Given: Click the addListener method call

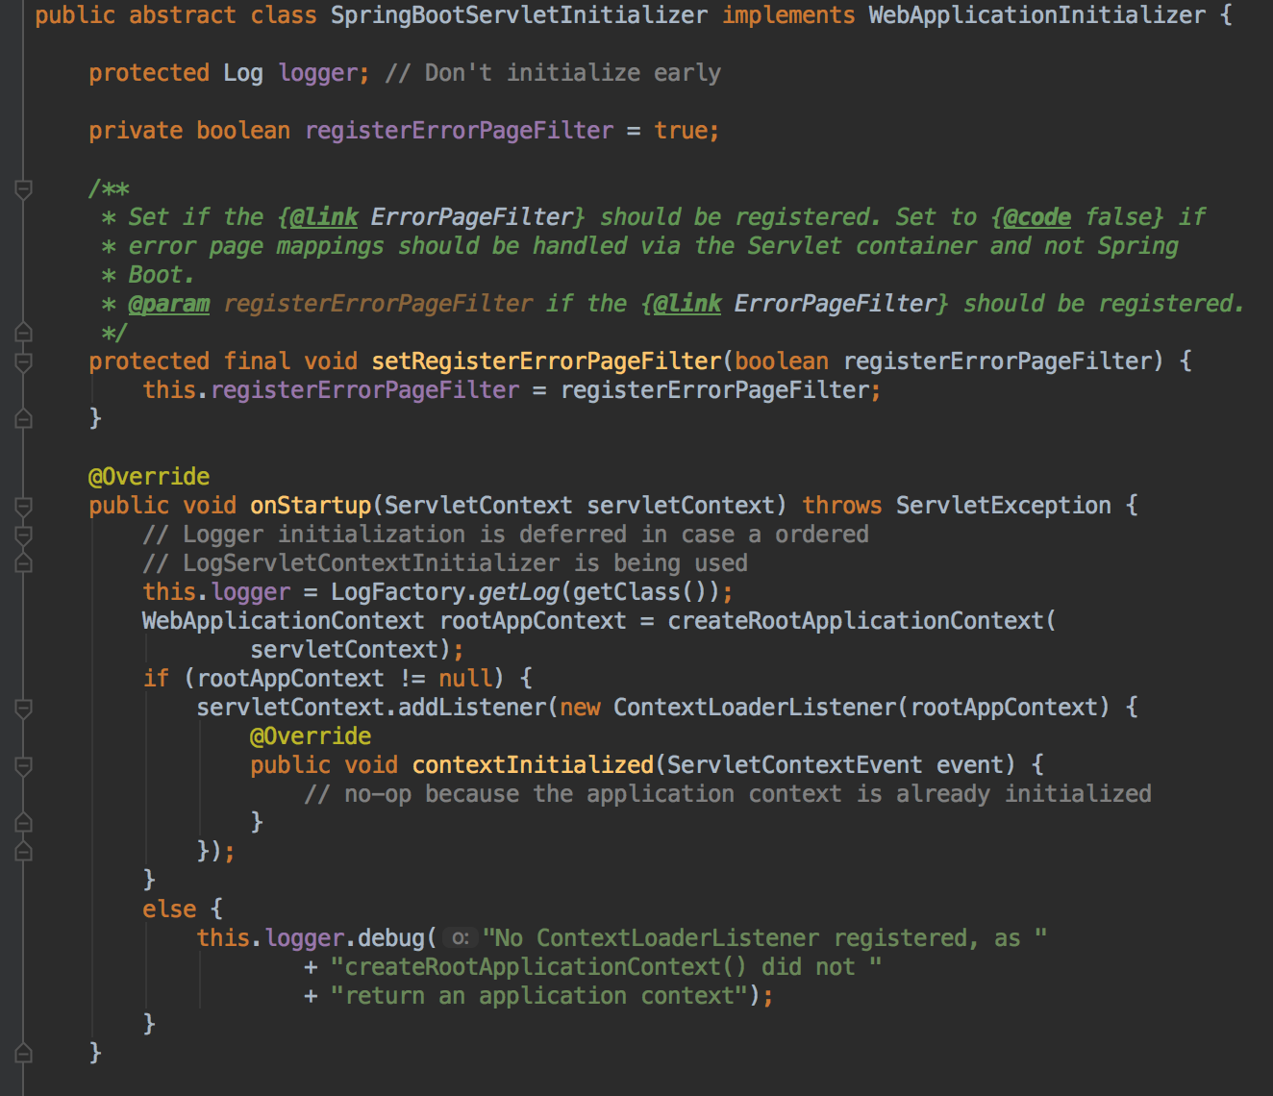Looking at the screenshot, I should click(x=472, y=708).
